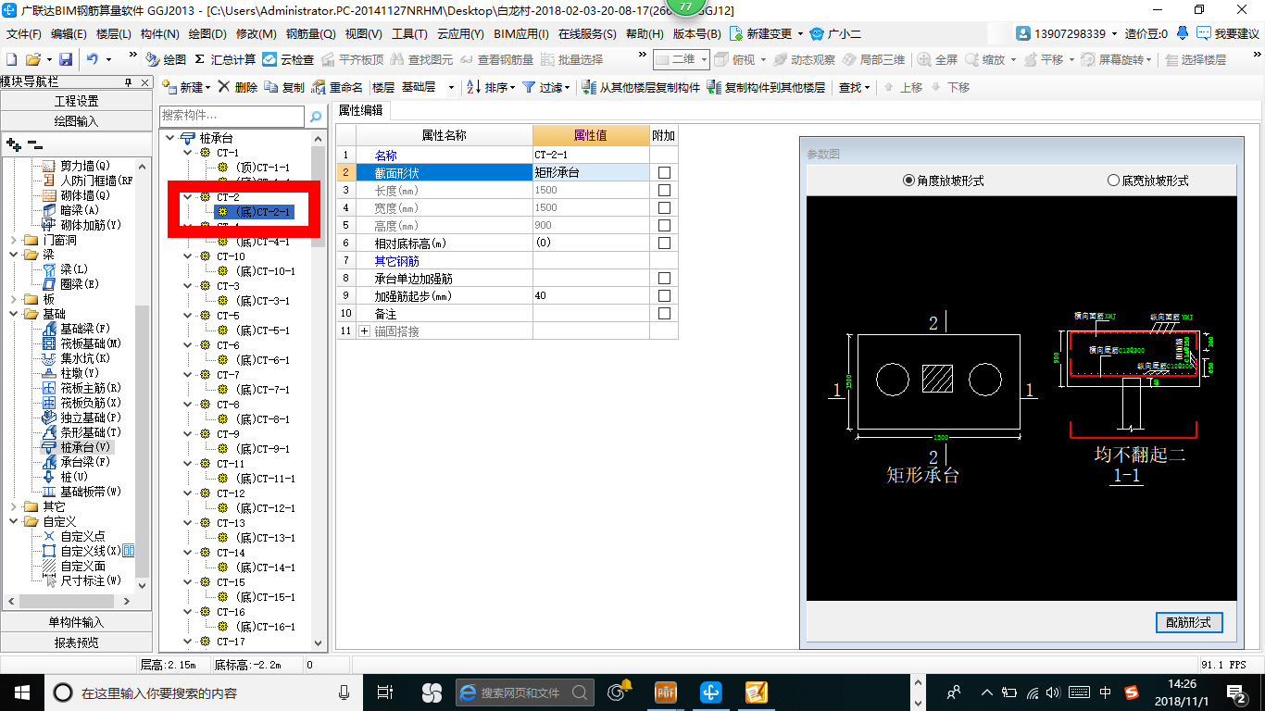This screenshot has width=1265, height=711.
Task: Click the save disk icon
Action: (x=66, y=59)
